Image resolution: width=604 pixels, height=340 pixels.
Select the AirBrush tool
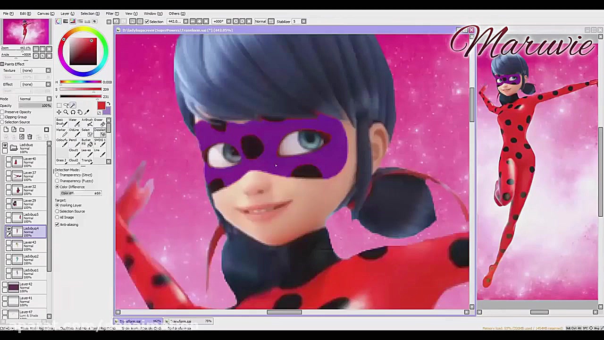tap(87, 122)
